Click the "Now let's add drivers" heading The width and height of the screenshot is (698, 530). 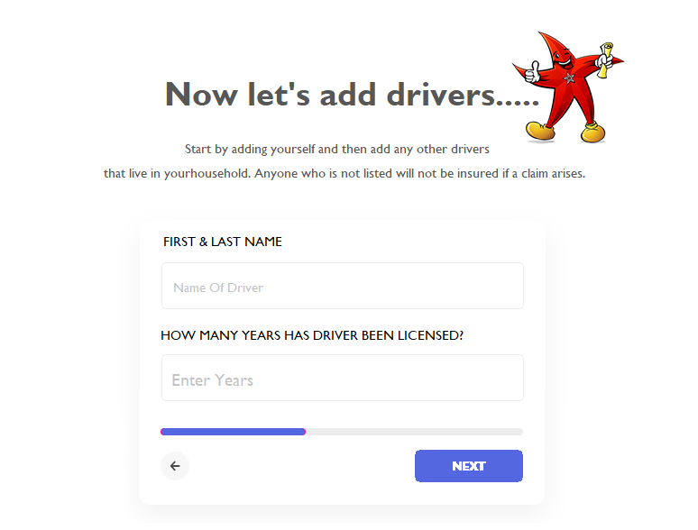click(352, 95)
